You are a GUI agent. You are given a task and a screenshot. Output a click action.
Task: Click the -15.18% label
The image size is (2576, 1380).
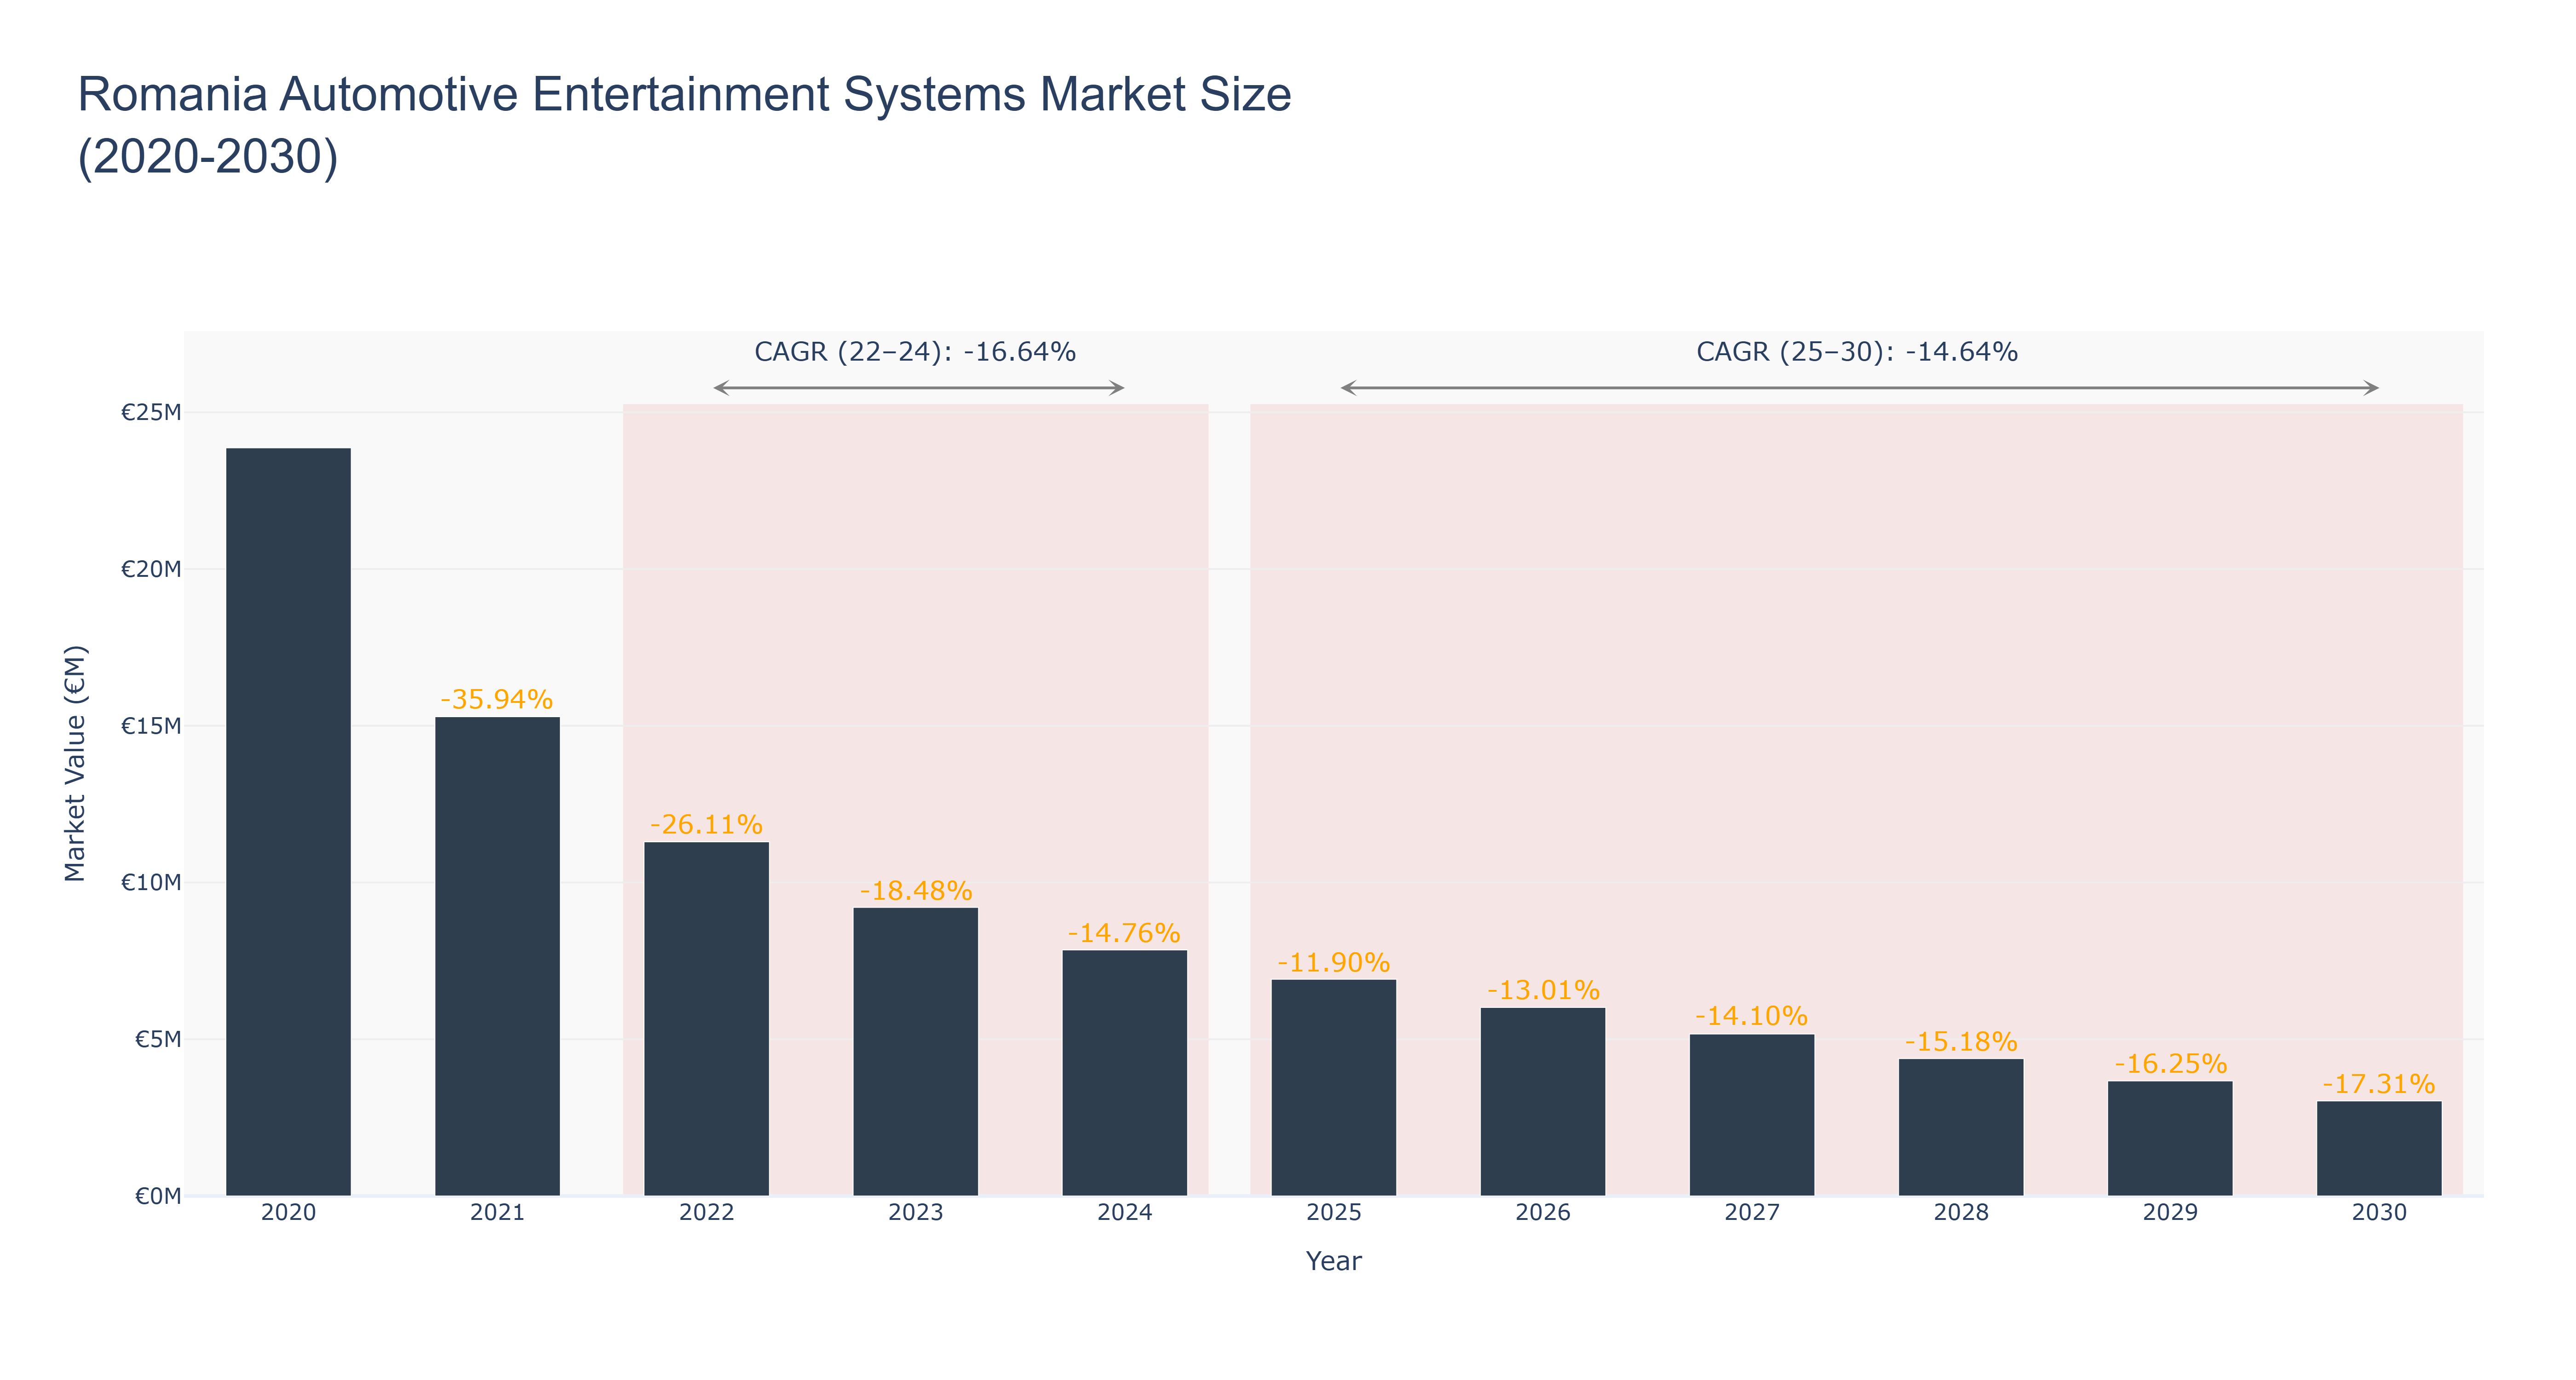[1960, 1041]
